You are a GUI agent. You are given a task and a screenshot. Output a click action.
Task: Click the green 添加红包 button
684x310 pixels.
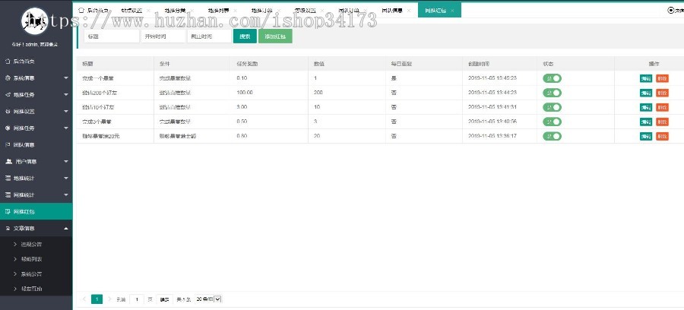click(275, 36)
